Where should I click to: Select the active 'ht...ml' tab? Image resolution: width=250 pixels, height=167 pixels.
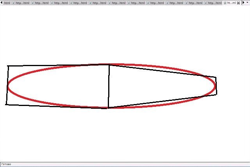[x=231, y=3]
